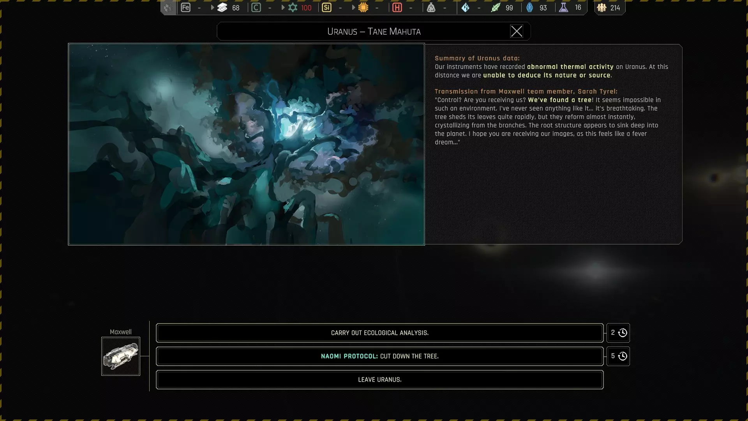Click the steel plates resource icon
This screenshot has height=421, width=748.
[222, 7]
